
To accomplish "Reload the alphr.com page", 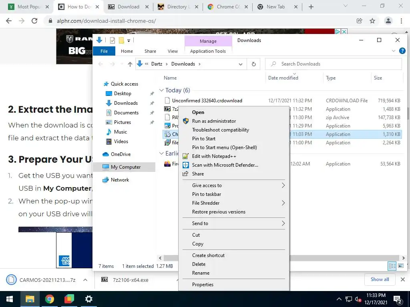I will (x=34, y=21).
